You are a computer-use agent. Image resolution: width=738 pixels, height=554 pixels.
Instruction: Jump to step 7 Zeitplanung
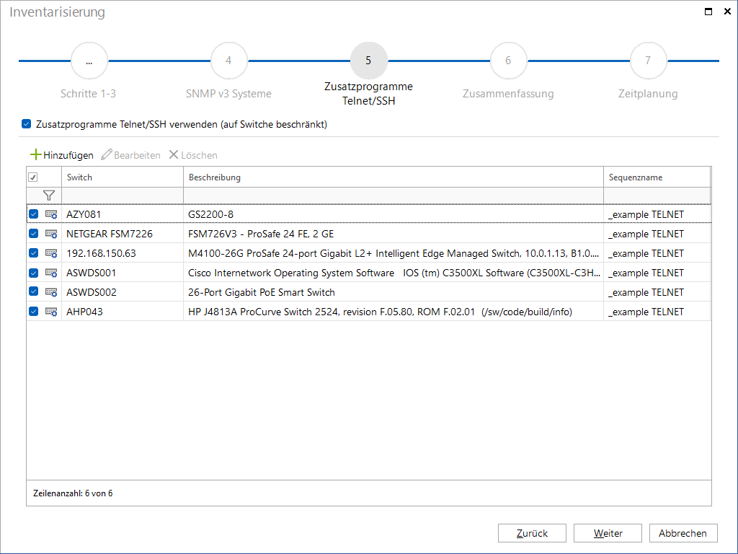pos(648,61)
